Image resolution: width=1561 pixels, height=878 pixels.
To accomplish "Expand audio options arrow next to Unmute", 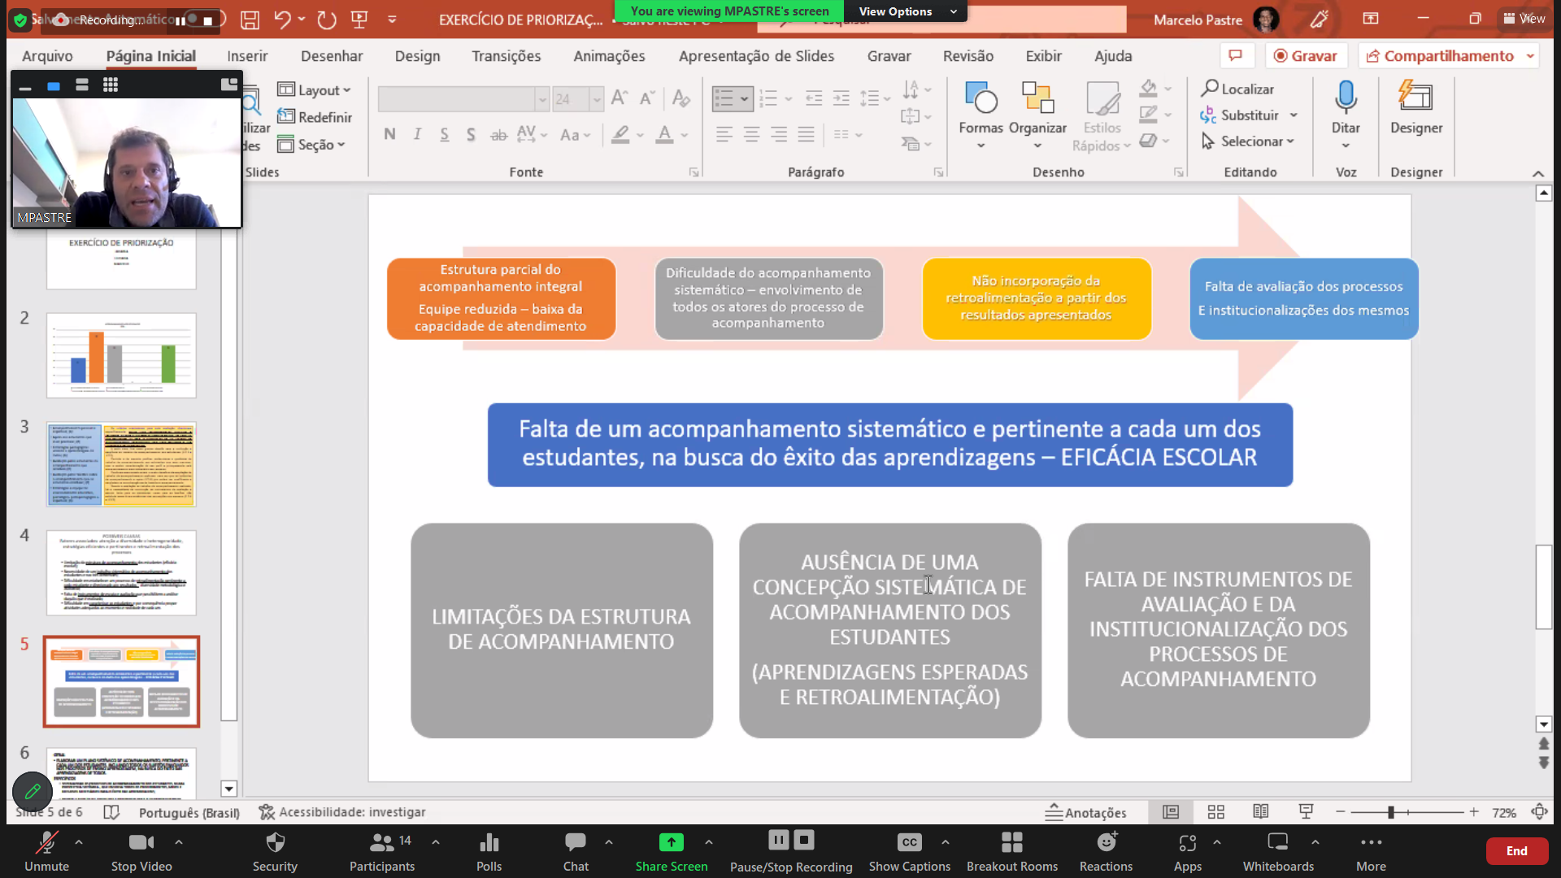I will pyautogui.click(x=79, y=842).
